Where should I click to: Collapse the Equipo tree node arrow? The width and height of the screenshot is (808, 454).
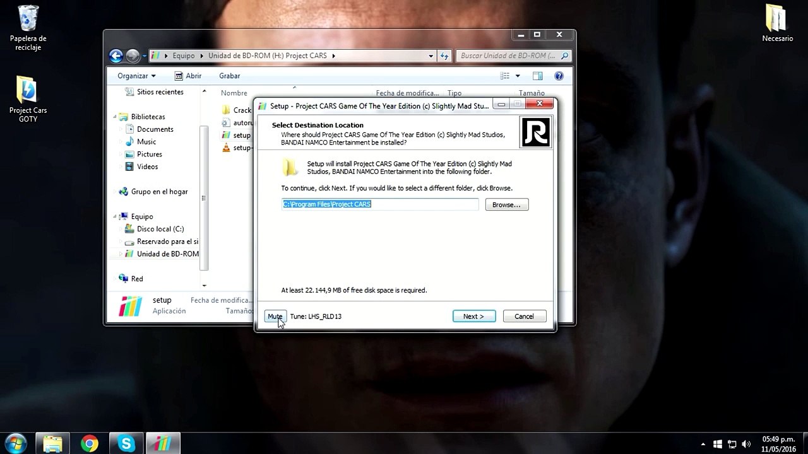coord(115,217)
